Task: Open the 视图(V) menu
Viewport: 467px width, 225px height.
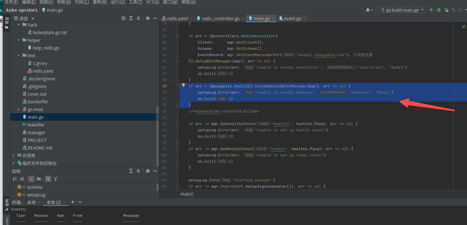Action: click(x=46, y=2)
